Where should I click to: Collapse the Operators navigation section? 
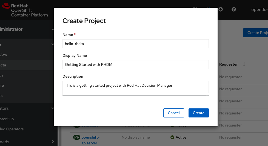click(27, 108)
